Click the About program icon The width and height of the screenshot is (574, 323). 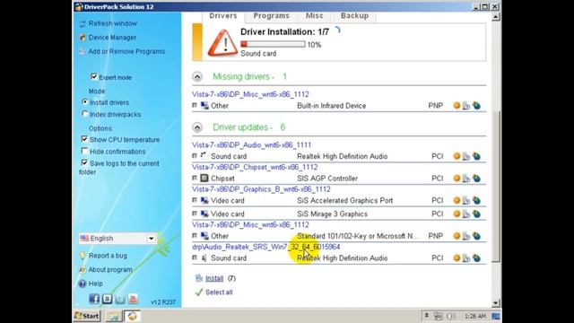[83, 269]
